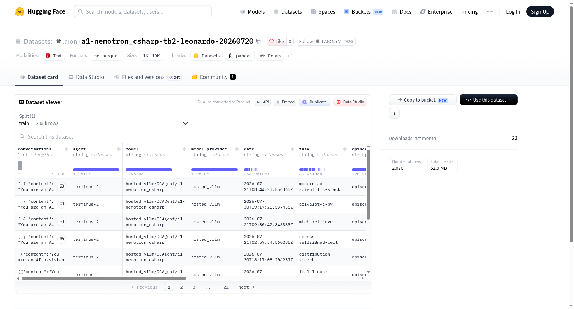Click the Datasets: breadcrumb label
Viewport: 574px width, 309px height.
[38, 41]
